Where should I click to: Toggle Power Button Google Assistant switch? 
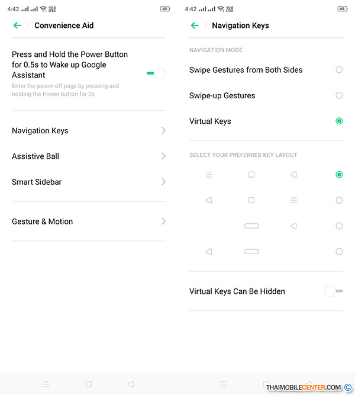click(x=156, y=73)
